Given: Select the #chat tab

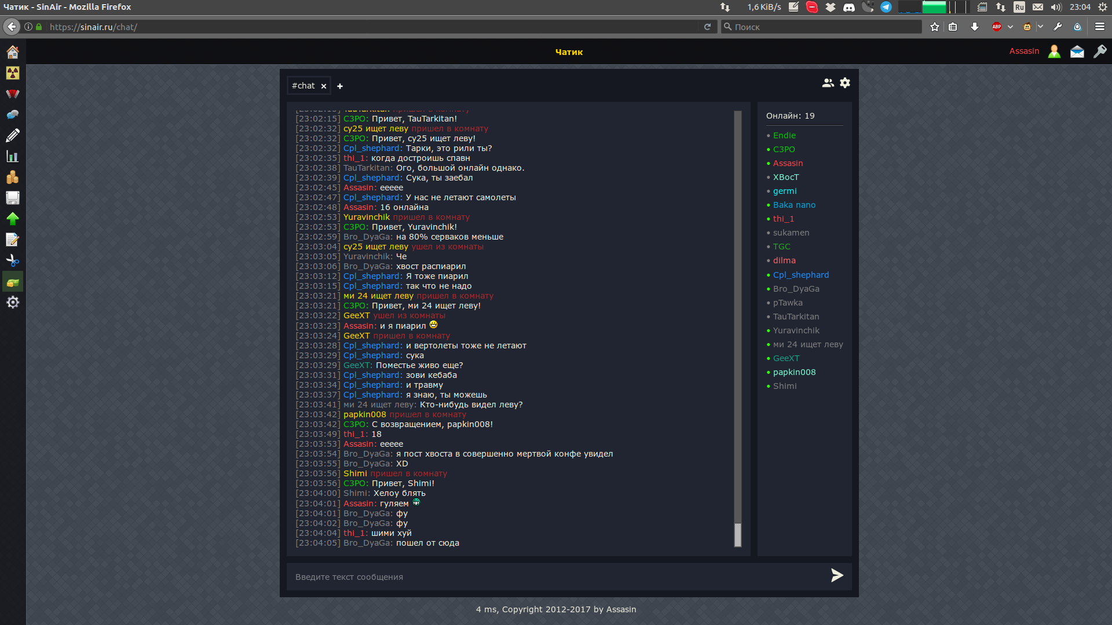Looking at the screenshot, I should (x=303, y=86).
